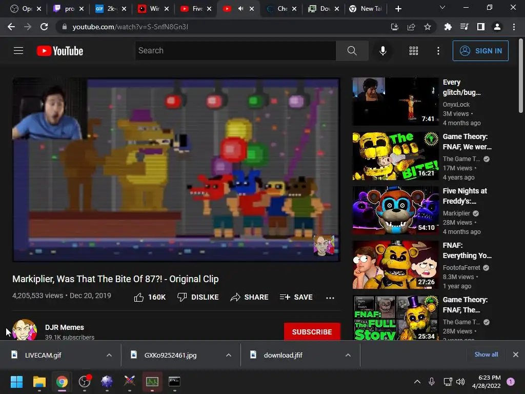Open Chrome media control icon
Image resolution: width=525 pixels, height=394 pixels.
point(464,27)
